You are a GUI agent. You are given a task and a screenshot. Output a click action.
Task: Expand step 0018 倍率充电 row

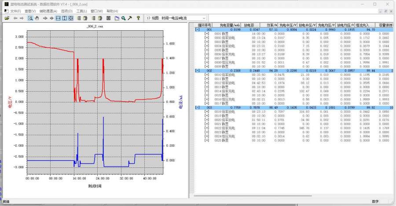(x=206, y=112)
